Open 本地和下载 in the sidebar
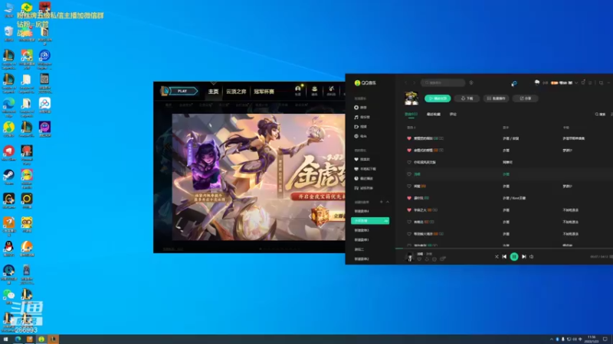This screenshot has width=613, height=344. pos(365,169)
